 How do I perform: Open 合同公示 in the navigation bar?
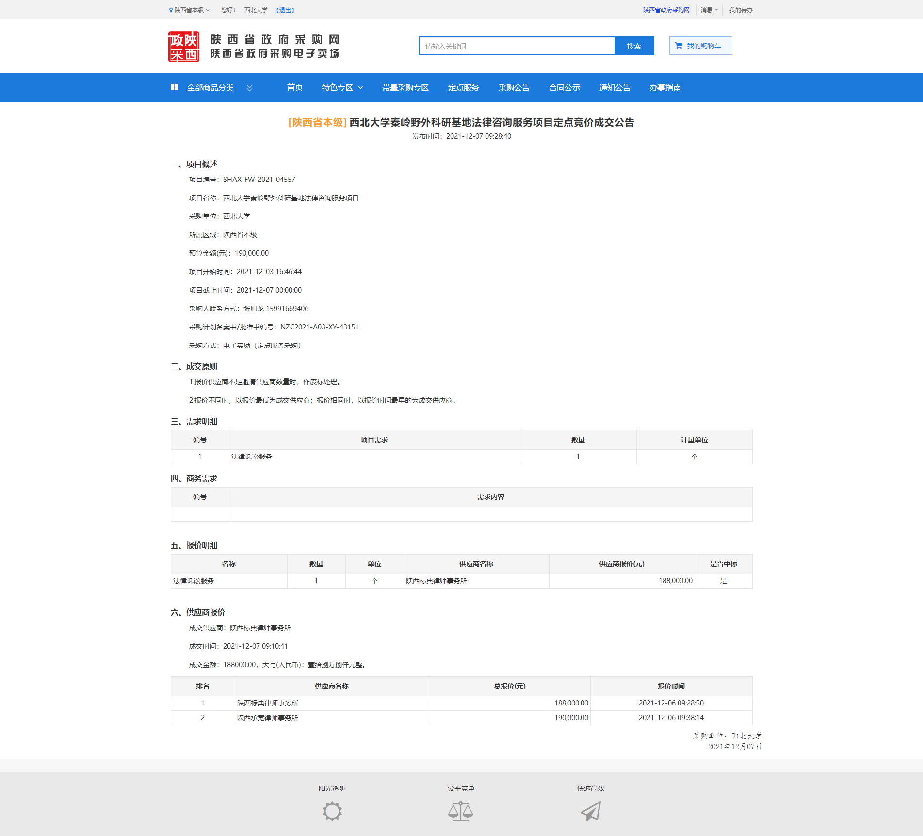point(564,88)
